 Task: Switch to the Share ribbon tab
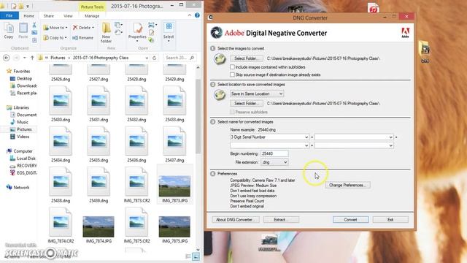pyautogui.click(x=49, y=16)
